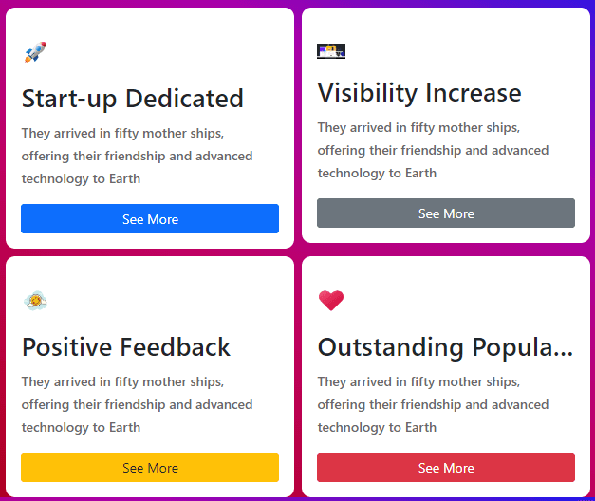Select the truncated Outstanding Popula... heading
Viewport: 595px width, 501px height.
445,347
